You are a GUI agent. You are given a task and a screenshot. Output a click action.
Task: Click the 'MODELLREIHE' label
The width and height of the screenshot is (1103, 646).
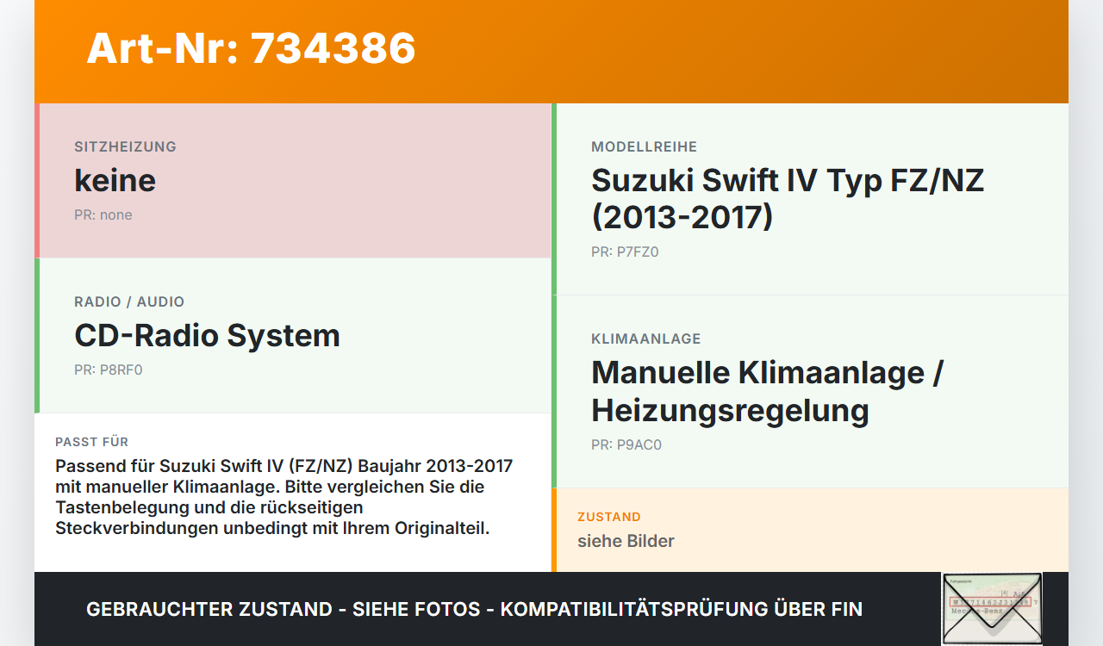pos(644,146)
